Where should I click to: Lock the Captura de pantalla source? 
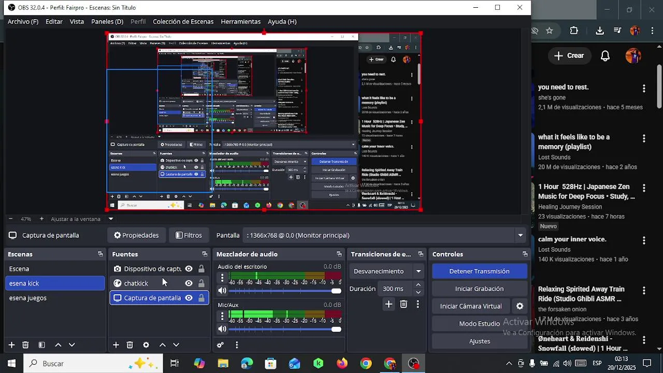tap(201, 298)
